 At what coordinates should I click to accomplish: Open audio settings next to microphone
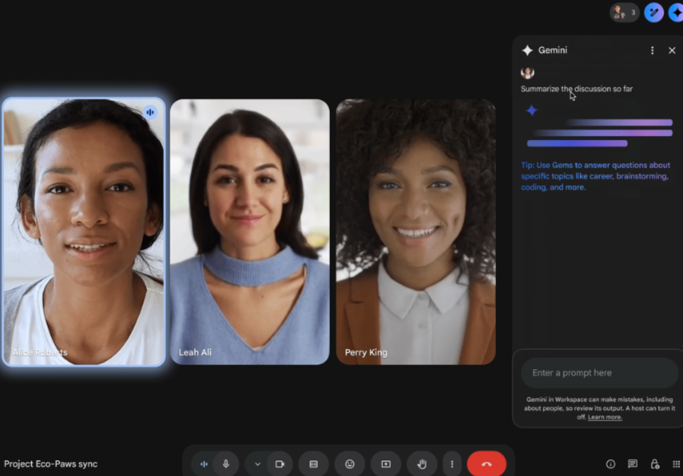click(204, 464)
